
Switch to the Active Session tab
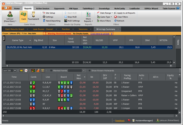click(43, 9)
